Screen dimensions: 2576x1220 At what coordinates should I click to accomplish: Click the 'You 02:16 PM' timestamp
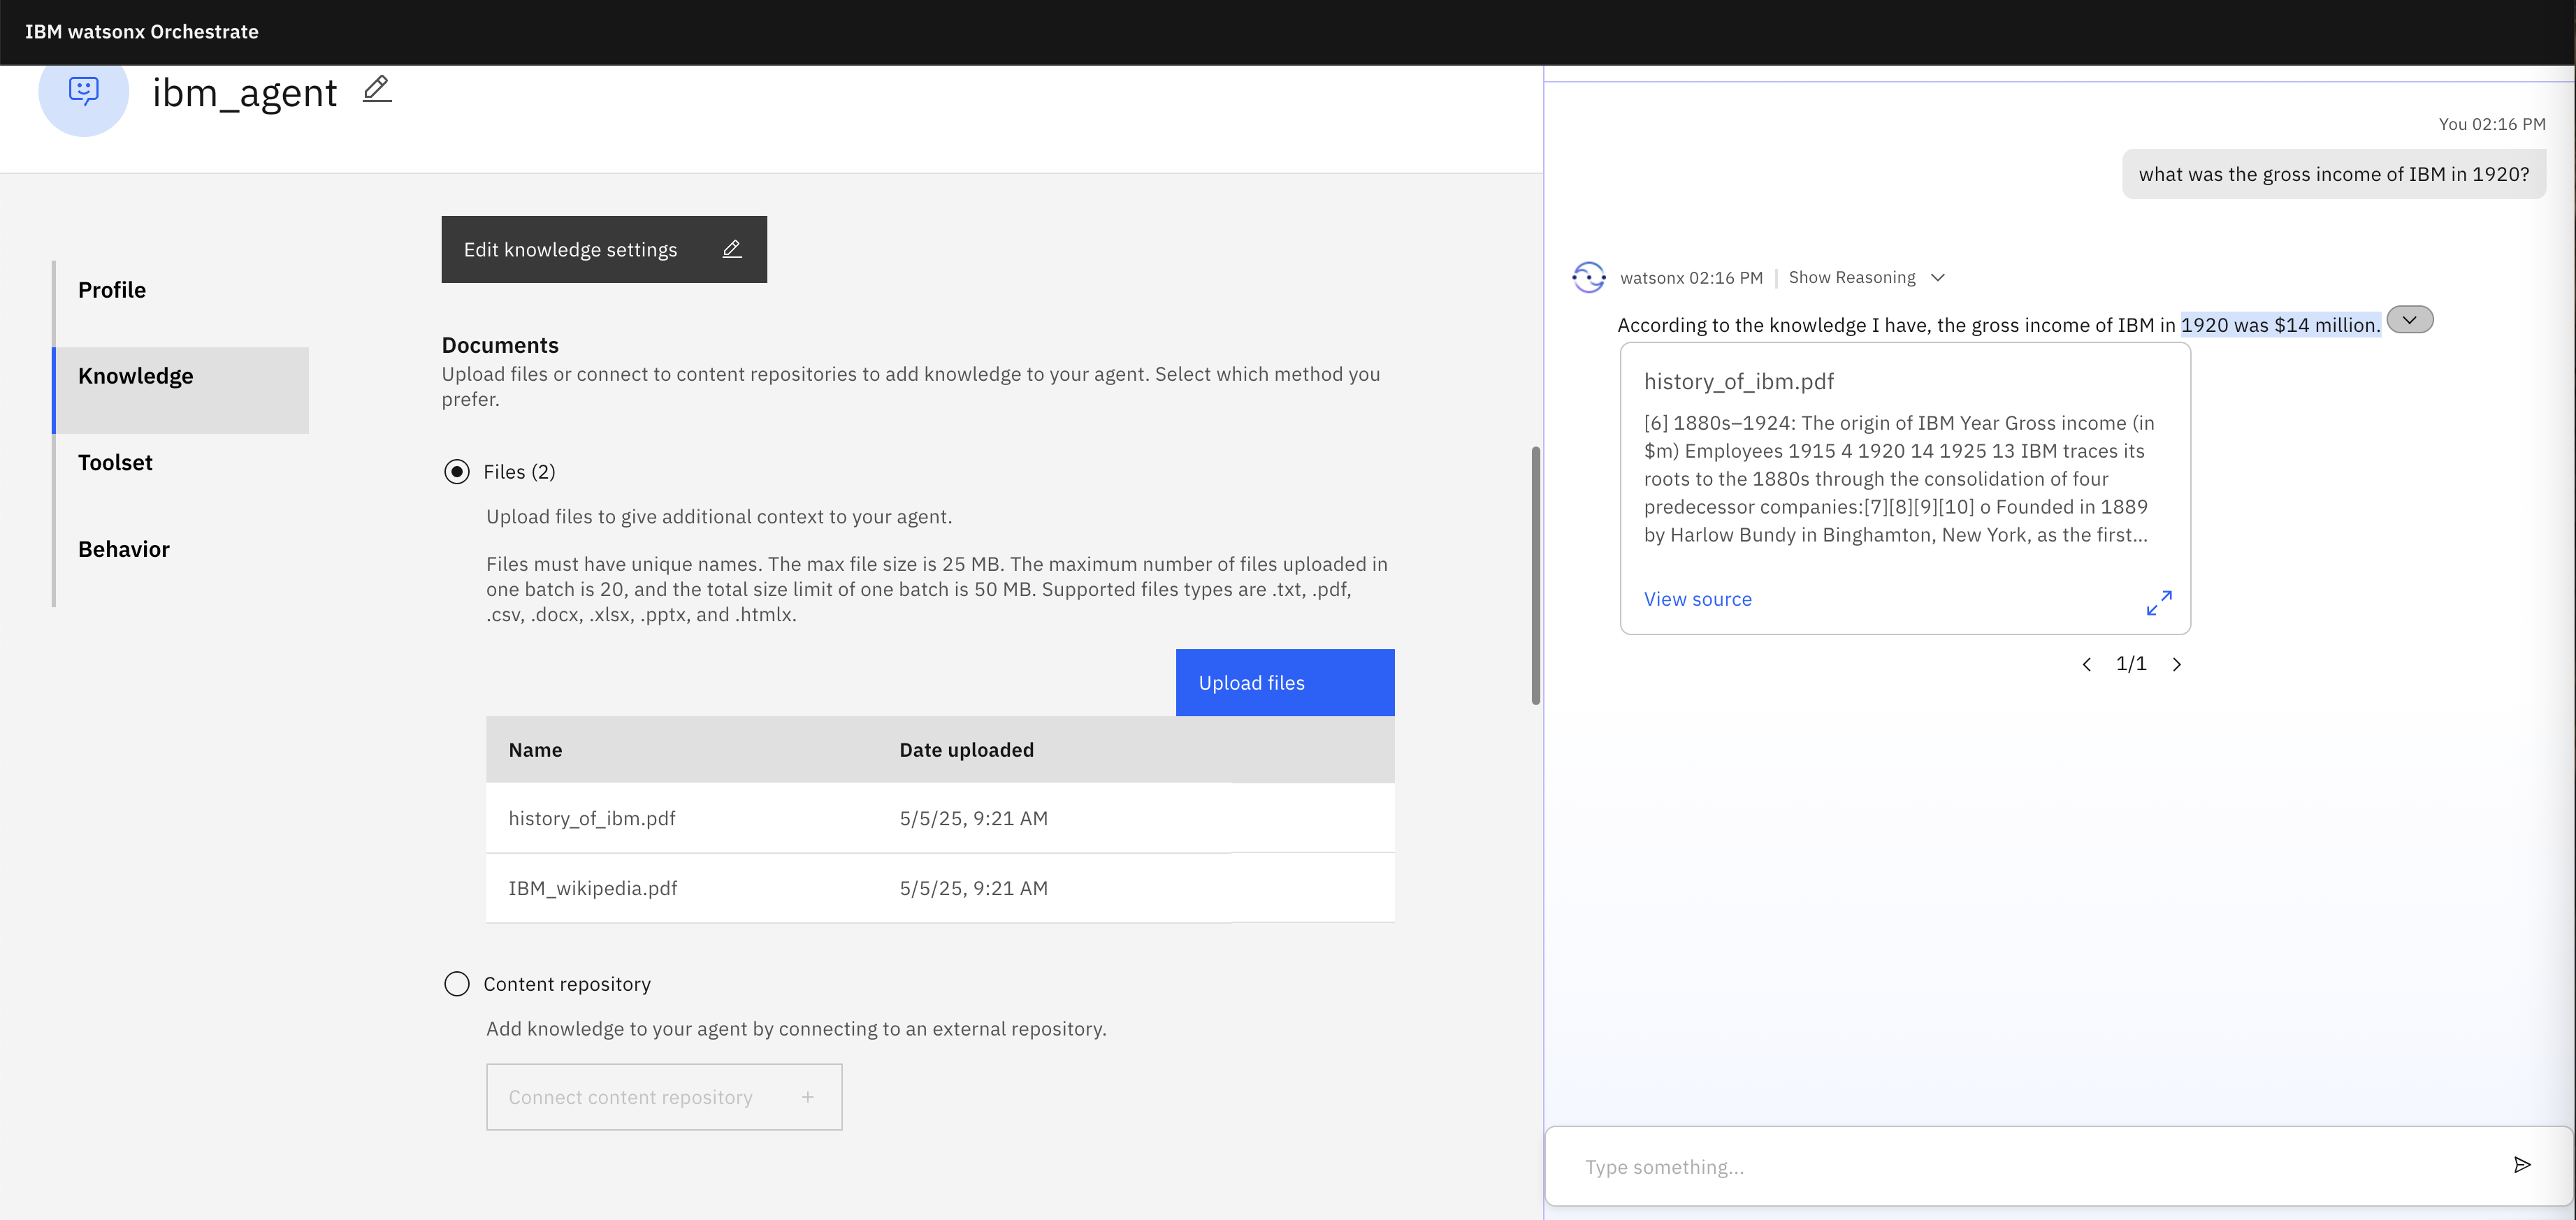pos(2492,124)
